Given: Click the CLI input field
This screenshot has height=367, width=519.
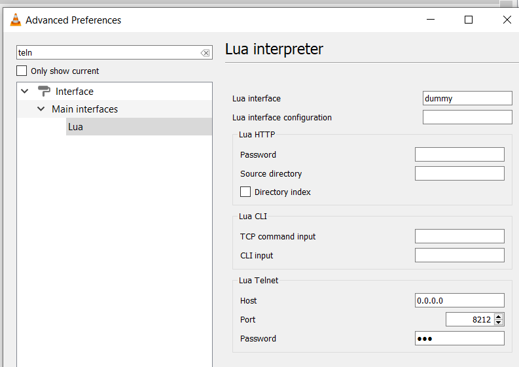Looking at the screenshot, I should (459, 255).
